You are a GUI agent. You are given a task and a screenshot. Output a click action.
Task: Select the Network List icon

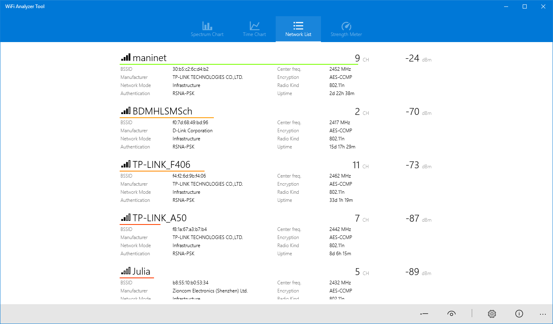tap(298, 25)
